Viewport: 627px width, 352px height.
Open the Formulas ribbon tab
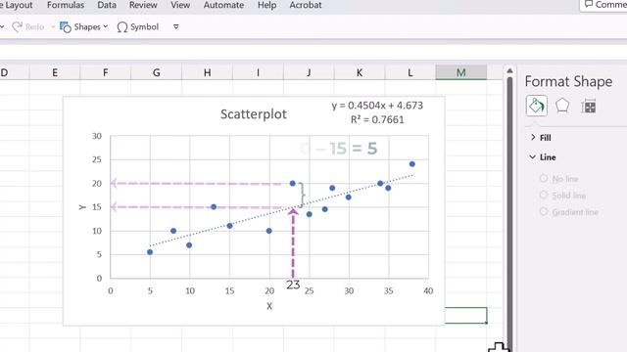click(66, 5)
